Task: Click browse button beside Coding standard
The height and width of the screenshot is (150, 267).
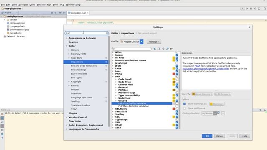Action: (223, 113)
